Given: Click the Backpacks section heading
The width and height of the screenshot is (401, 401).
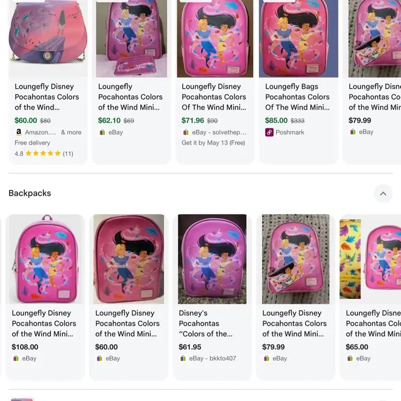Looking at the screenshot, I should pos(30,194).
